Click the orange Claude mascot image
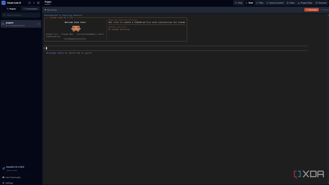The width and height of the screenshot is (329, 185). click(76, 29)
